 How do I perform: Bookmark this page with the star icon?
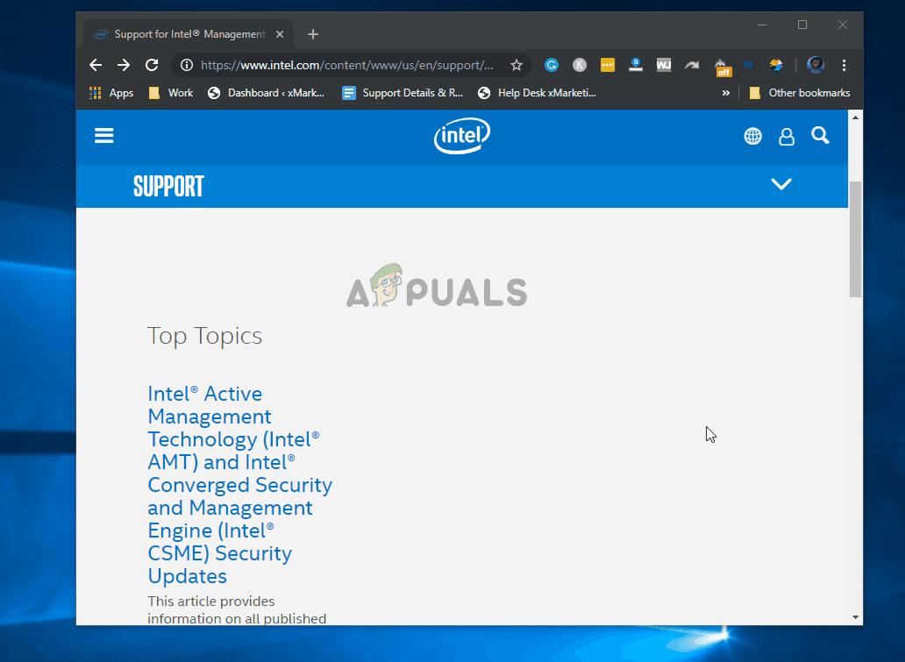coord(517,65)
